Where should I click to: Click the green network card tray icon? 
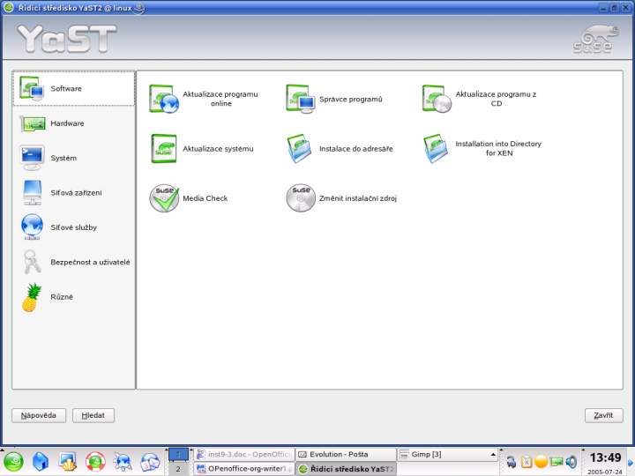coord(557,461)
